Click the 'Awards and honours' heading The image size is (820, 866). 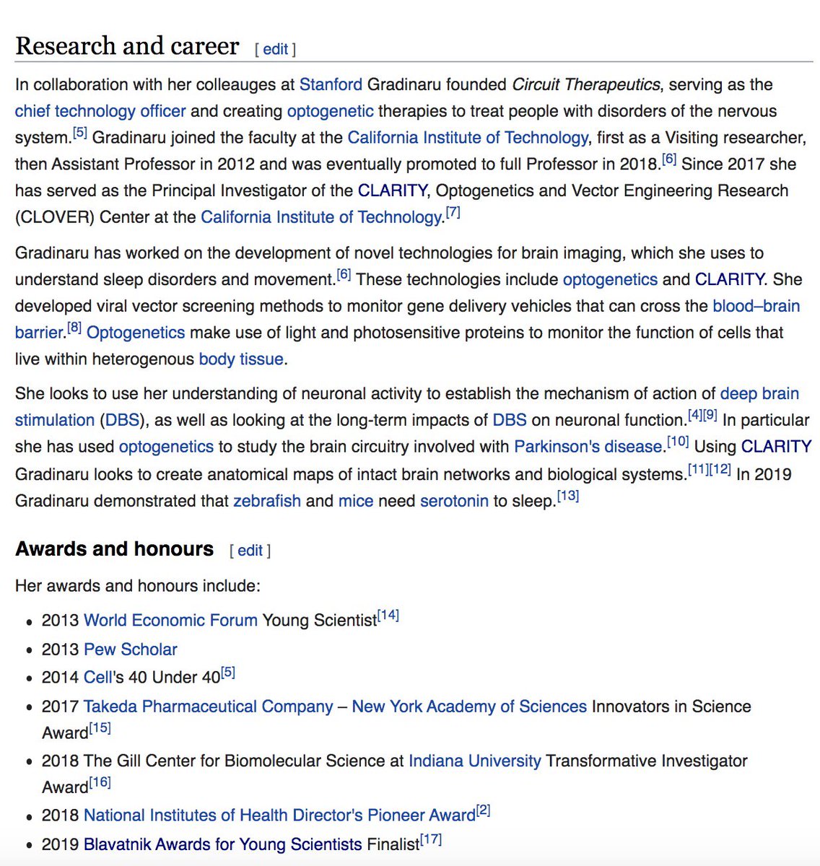click(115, 549)
